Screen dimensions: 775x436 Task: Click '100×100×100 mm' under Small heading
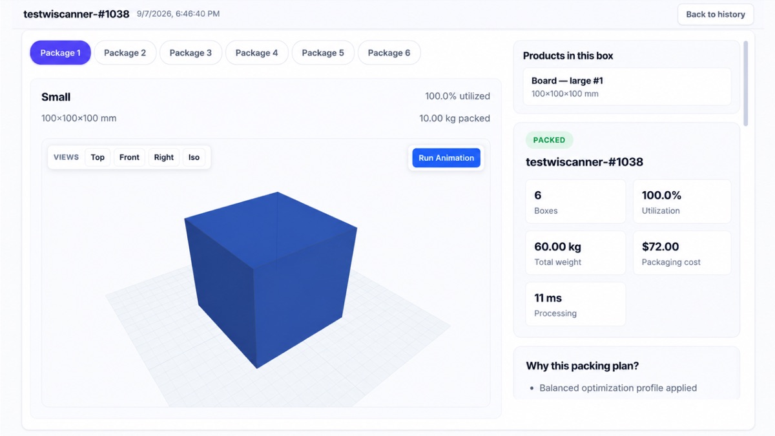pyautogui.click(x=79, y=118)
